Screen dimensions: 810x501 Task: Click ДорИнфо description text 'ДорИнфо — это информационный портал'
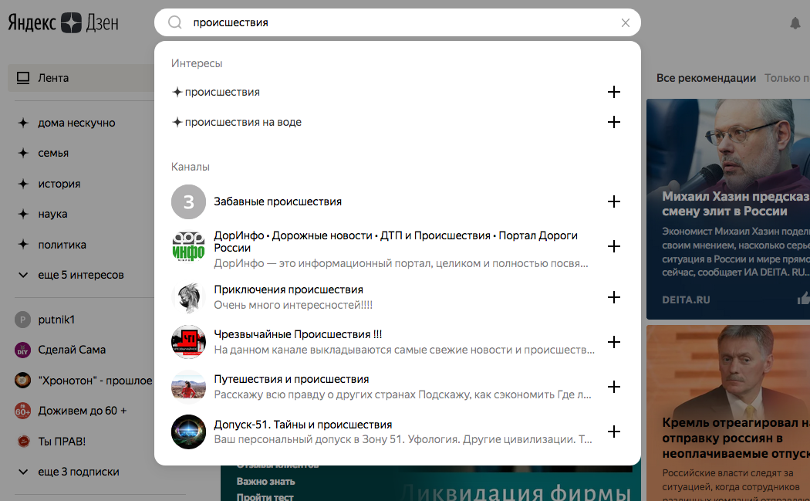[x=401, y=263]
